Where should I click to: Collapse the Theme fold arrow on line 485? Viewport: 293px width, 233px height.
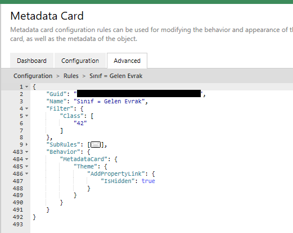27,166
